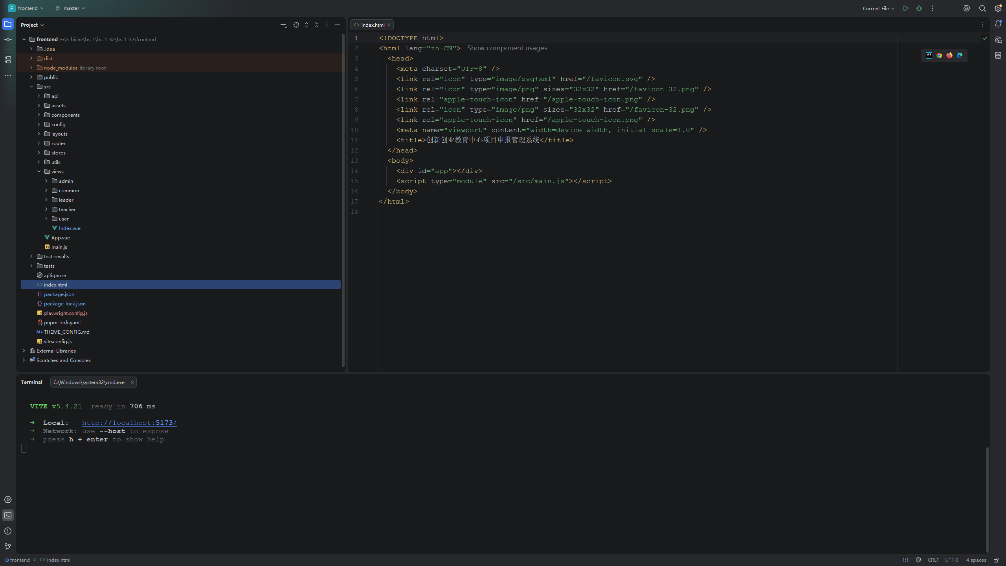This screenshot has height=566, width=1006.
Task: Collapse all in Project tree
Action: pos(317,25)
